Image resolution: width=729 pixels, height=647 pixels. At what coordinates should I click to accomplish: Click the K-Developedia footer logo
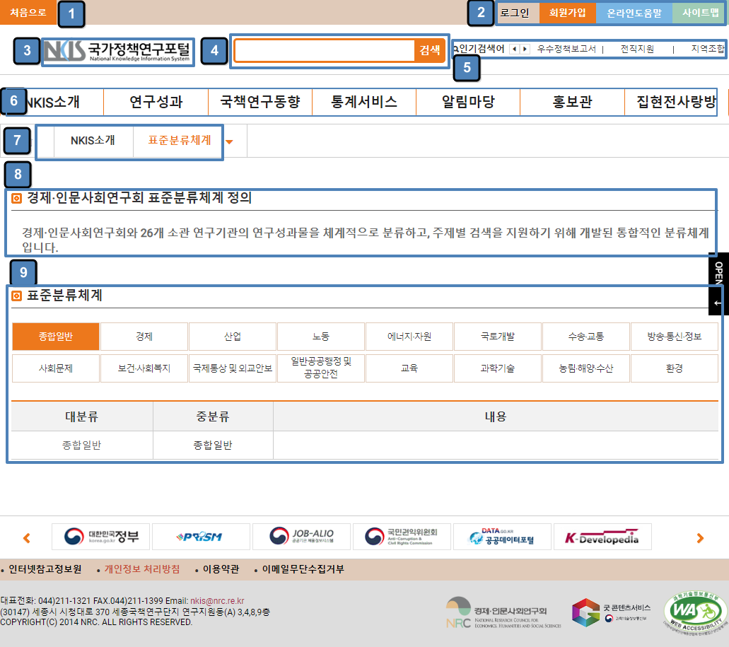(x=602, y=537)
